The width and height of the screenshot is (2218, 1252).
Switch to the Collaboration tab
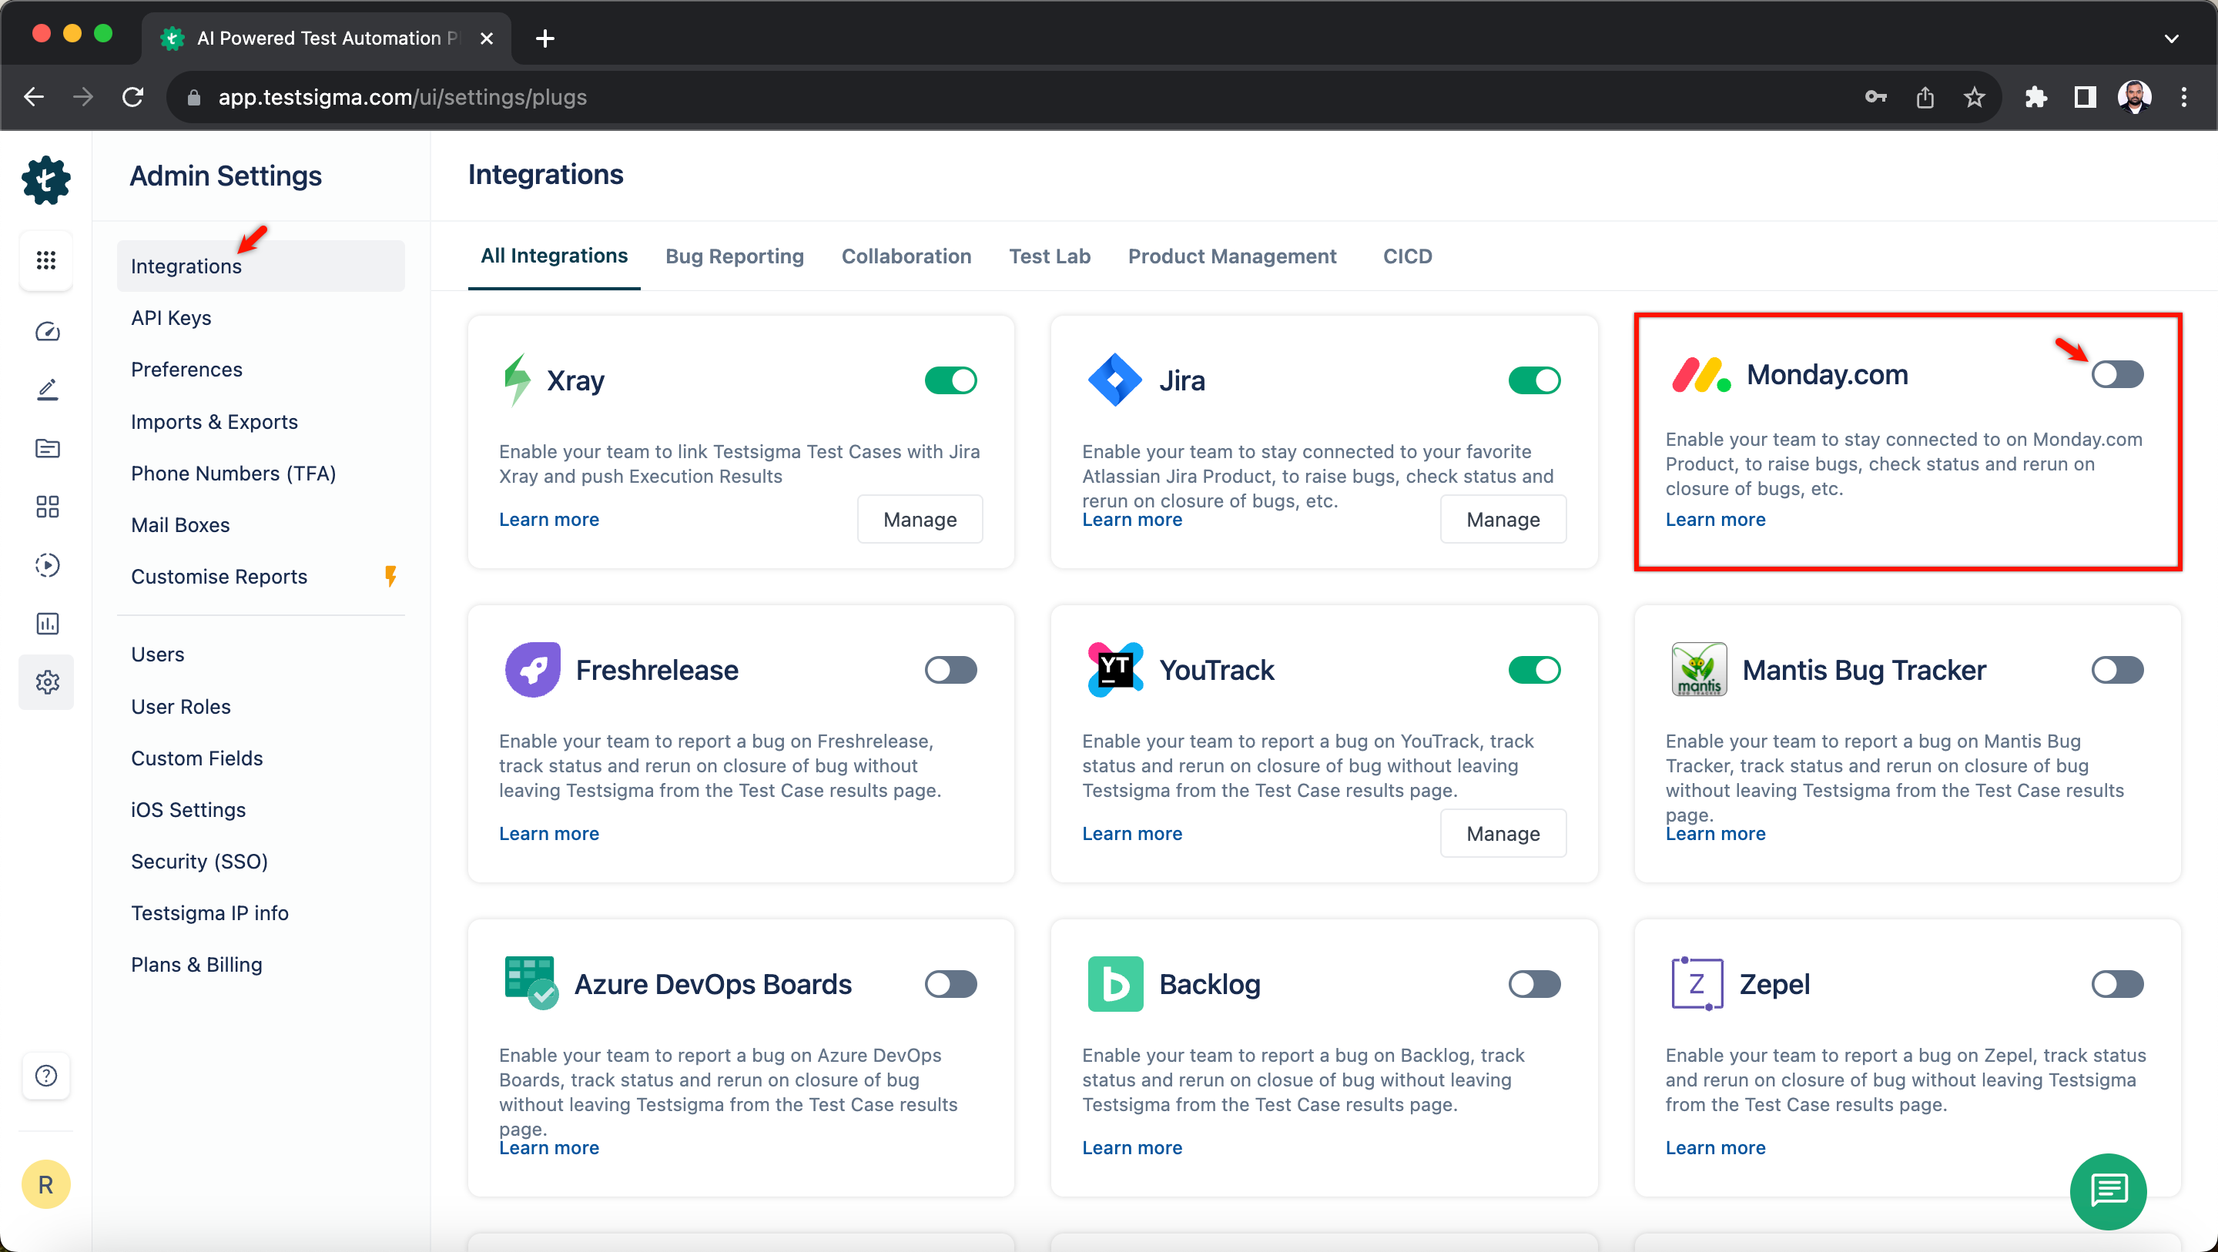pyautogui.click(x=906, y=256)
